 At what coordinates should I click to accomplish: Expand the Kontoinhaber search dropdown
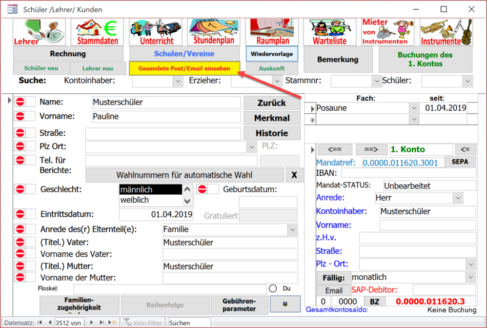click(177, 81)
